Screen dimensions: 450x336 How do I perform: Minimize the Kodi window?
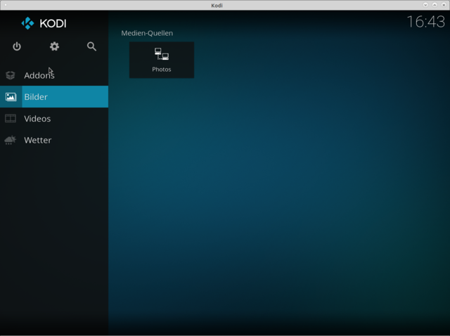point(425,5)
